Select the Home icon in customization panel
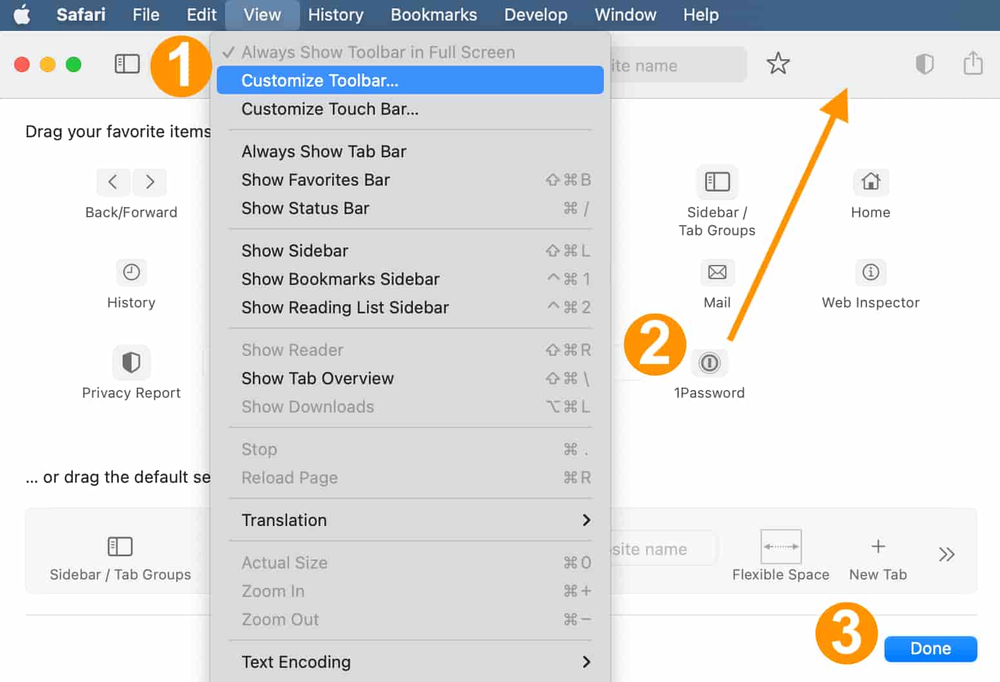This screenshot has width=1000, height=682. point(870,182)
